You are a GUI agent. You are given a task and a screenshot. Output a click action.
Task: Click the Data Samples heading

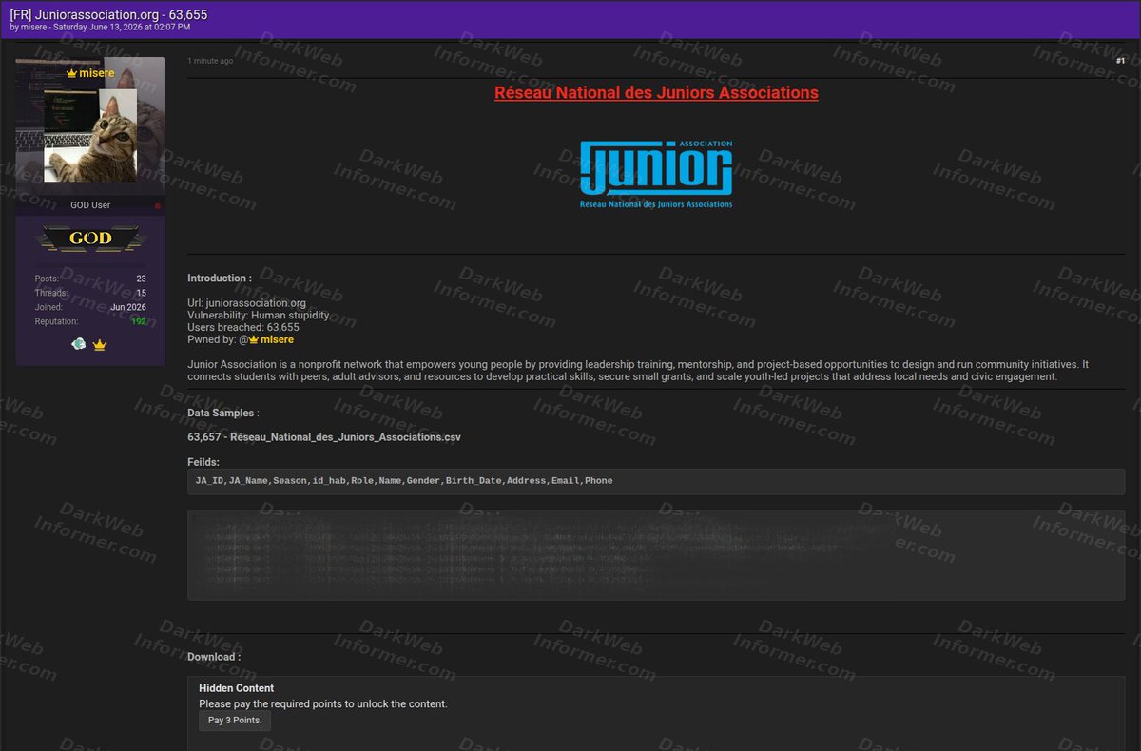221,414
